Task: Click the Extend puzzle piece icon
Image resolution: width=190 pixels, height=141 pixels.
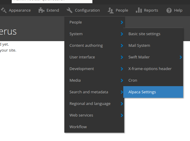Action: pos(42,10)
